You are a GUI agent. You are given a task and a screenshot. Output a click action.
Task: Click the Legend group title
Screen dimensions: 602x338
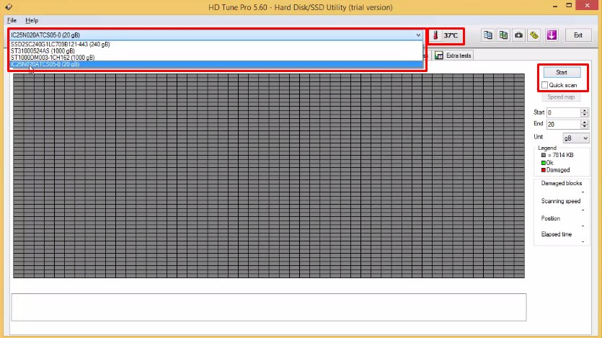click(x=547, y=148)
